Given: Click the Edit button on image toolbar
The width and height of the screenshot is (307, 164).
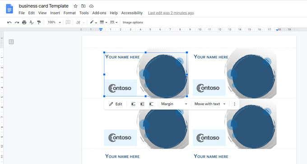Looking at the screenshot, I should point(116,104).
